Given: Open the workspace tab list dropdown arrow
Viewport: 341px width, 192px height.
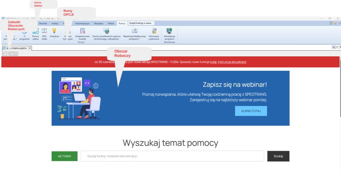Looking at the screenshot, I should point(337,47).
